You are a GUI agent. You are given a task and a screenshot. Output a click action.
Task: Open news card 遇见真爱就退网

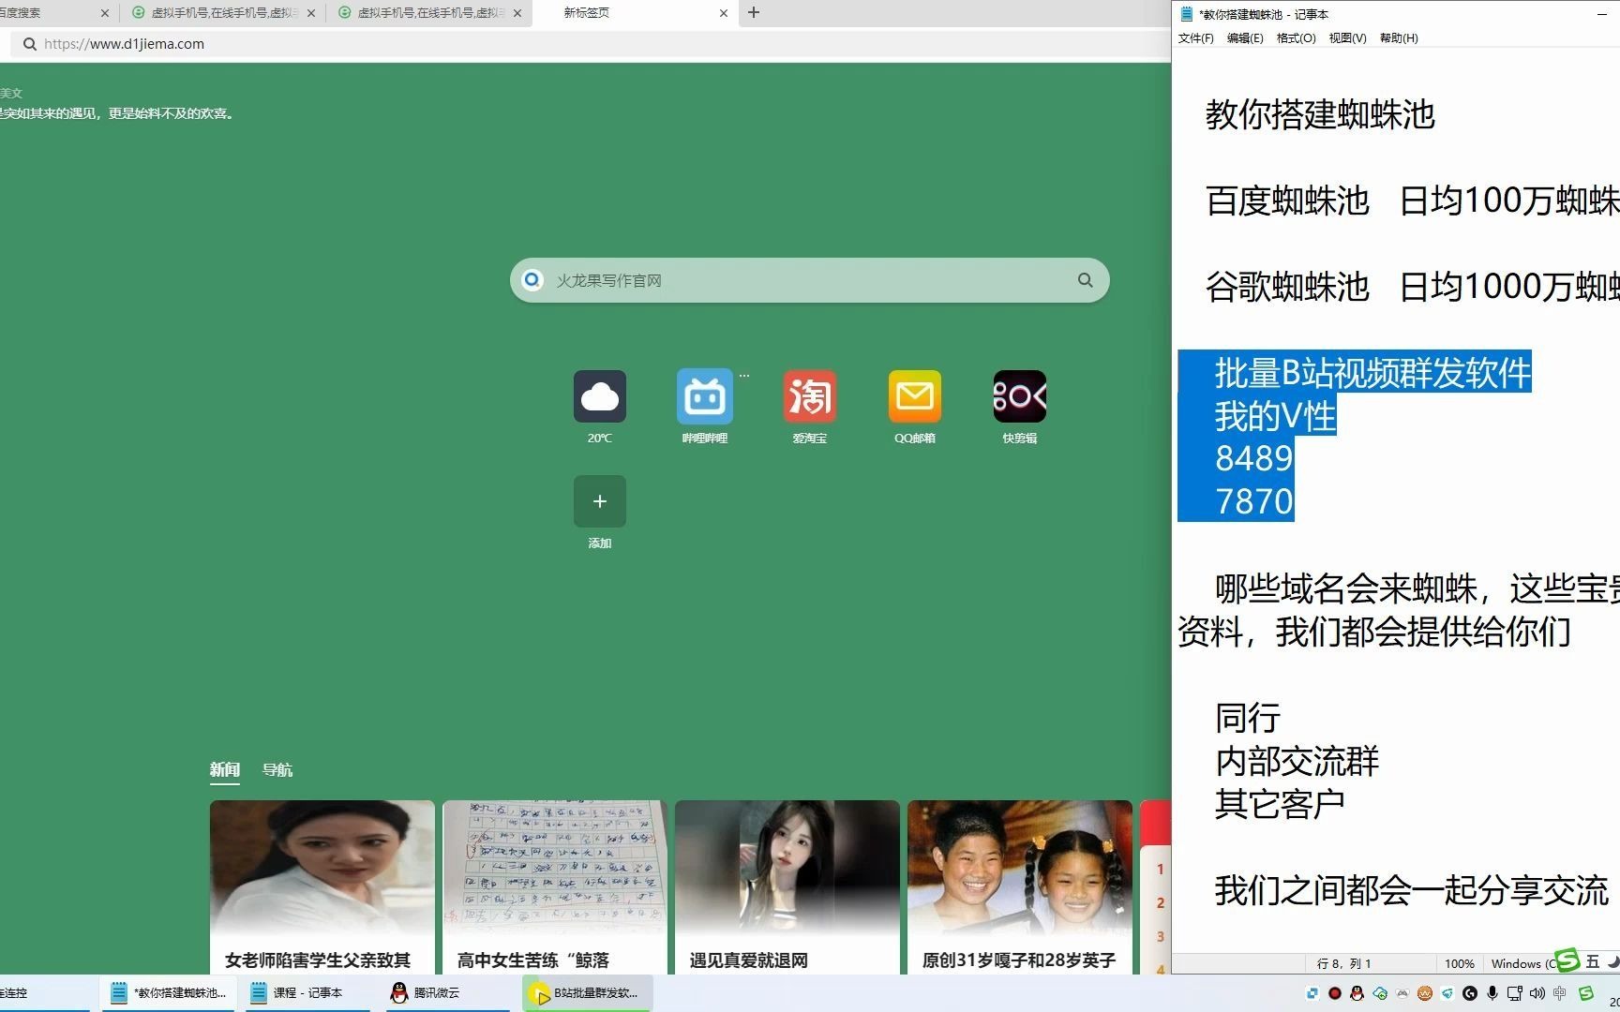(787, 886)
